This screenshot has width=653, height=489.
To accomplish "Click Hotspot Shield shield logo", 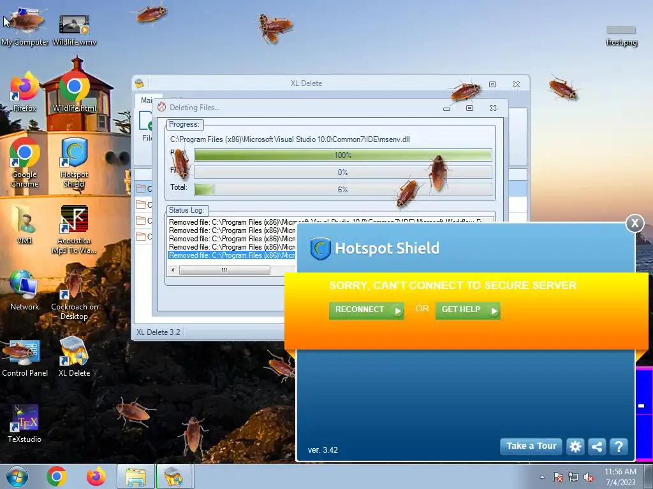I will 320,248.
